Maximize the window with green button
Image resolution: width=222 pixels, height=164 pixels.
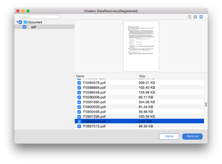28,11
